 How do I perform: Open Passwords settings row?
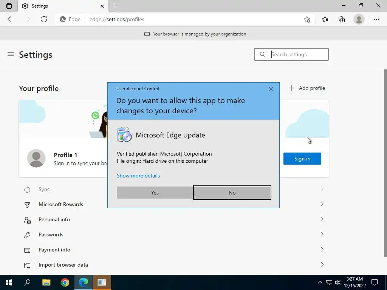174,234
